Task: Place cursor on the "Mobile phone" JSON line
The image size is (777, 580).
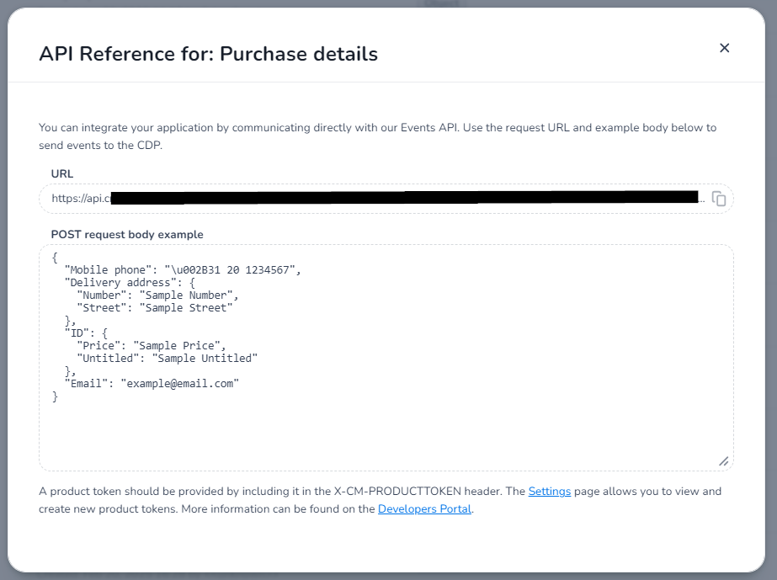Action: pos(183,269)
